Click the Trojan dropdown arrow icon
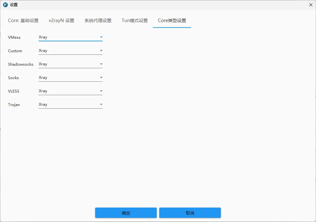Image resolution: width=316 pixels, height=222 pixels. (x=101, y=104)
